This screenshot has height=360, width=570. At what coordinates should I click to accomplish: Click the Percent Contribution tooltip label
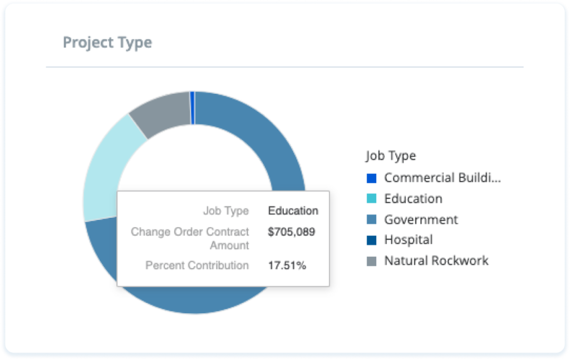click(x=197, y=266)
